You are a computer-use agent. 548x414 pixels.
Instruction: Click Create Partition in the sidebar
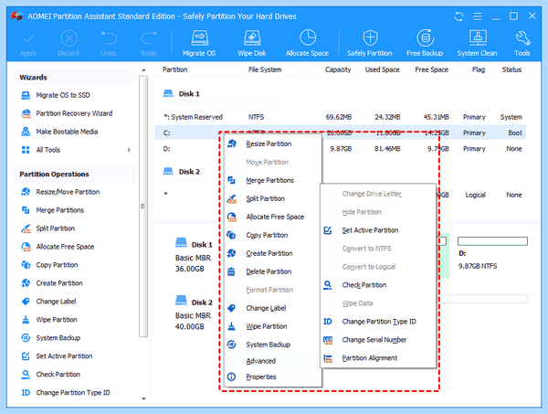tap(52, 283)
